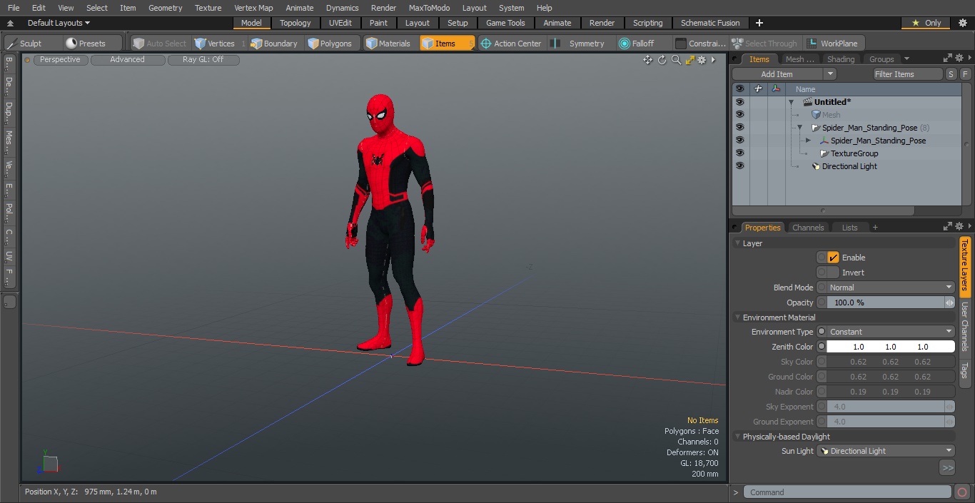Click the Zenith Color value field
Viewport: 975px width, 503px height.
[x=891, y=347]
